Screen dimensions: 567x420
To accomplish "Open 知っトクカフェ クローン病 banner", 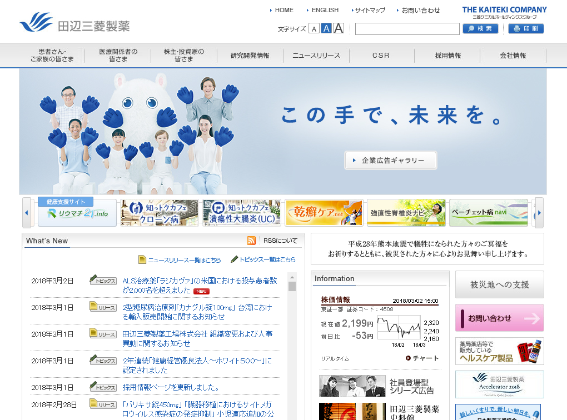I will point(160,213).
